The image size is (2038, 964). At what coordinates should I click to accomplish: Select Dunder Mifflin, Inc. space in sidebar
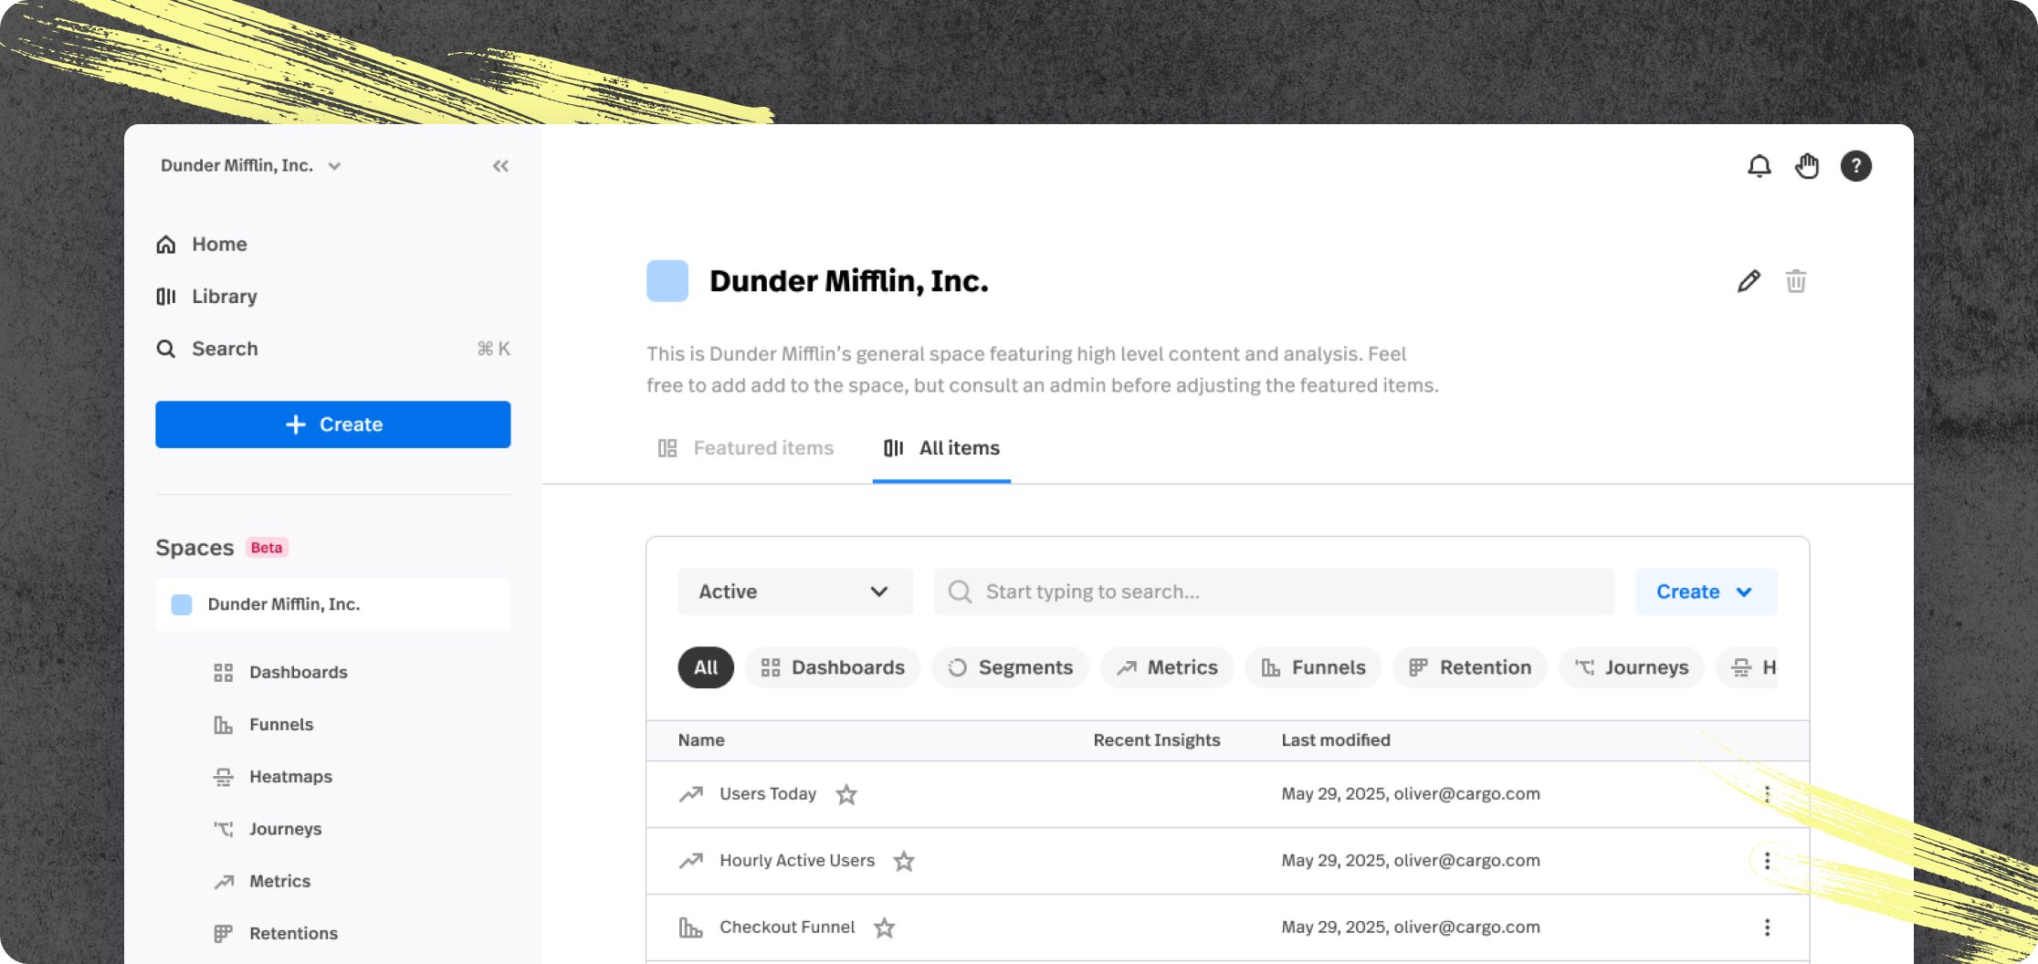coord(332,604)
